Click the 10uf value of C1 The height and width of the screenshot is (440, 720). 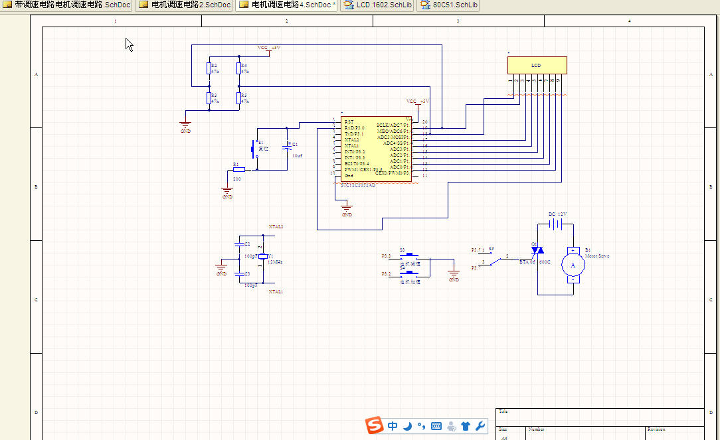coord(297,156)
